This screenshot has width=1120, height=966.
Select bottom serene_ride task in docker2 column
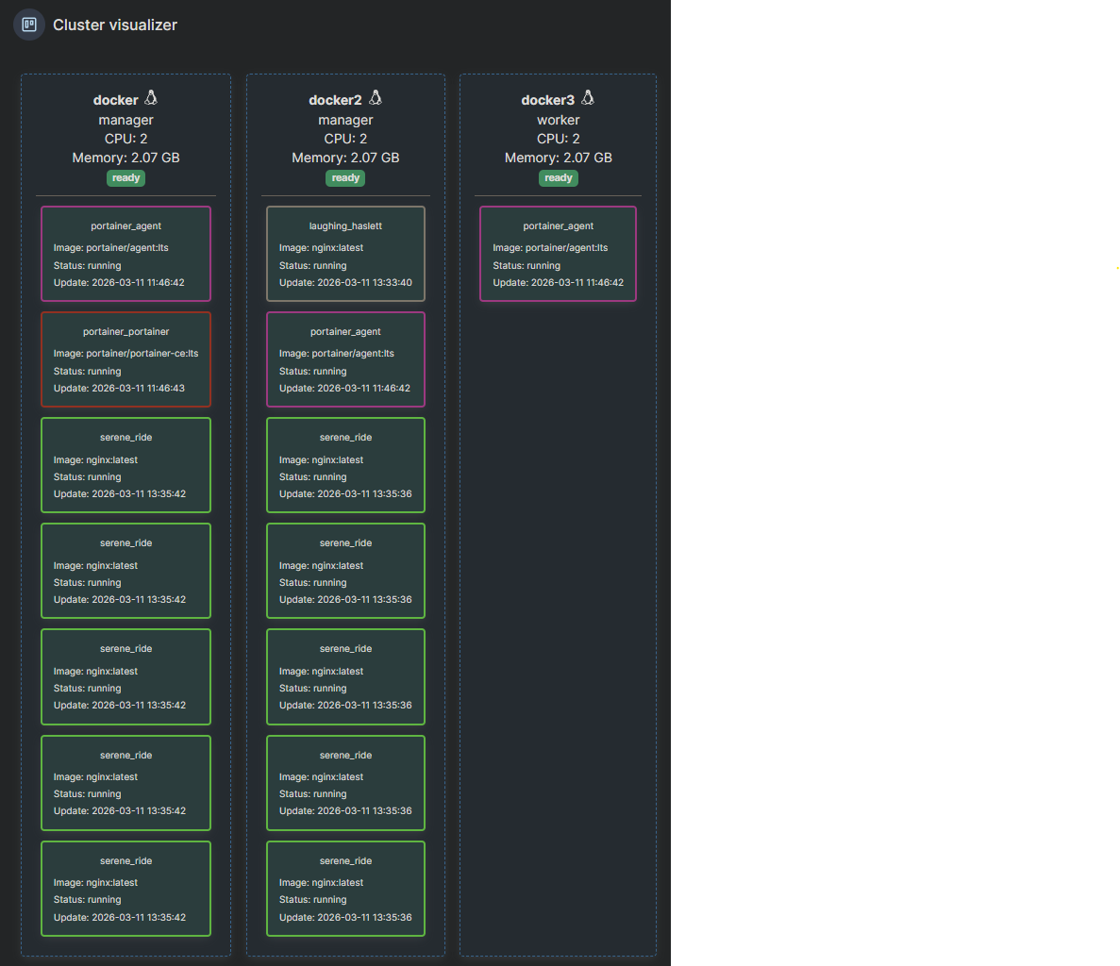tap(345, 889)
